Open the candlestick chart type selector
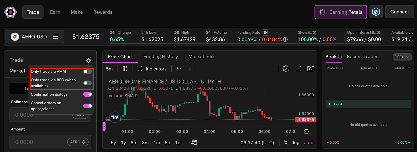The height and width of the screenshot is (152, 417). point(125,69)
